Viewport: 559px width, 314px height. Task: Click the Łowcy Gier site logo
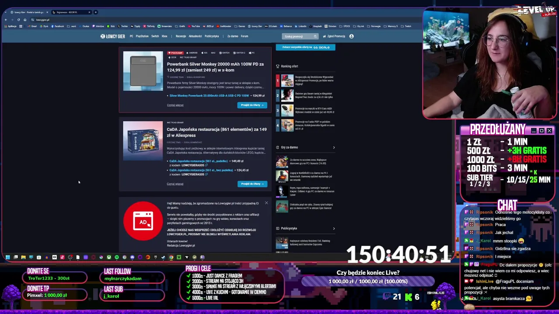coord(113,36)
